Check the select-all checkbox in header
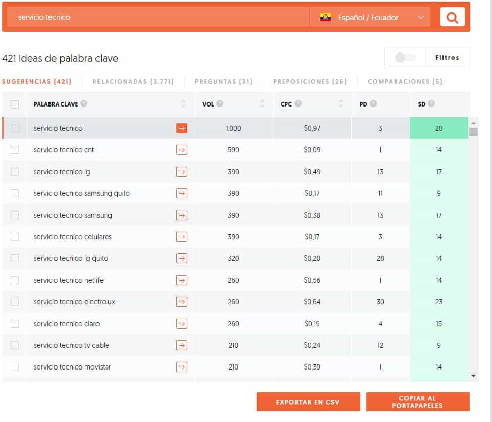 (15, 104)
